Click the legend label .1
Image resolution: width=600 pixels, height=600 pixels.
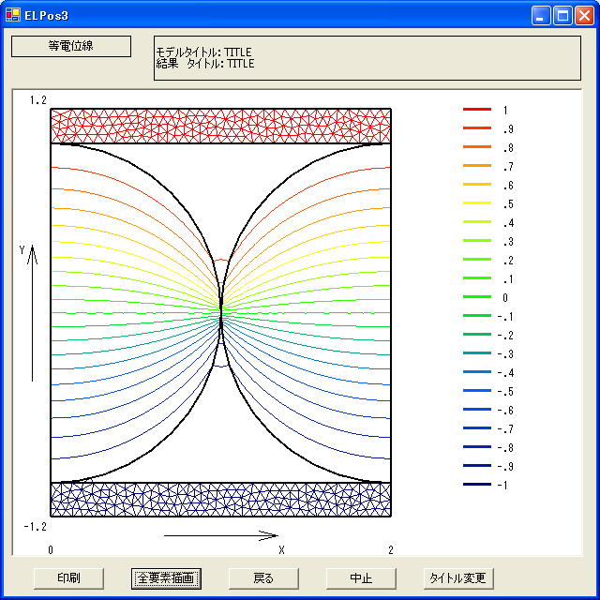508,279
